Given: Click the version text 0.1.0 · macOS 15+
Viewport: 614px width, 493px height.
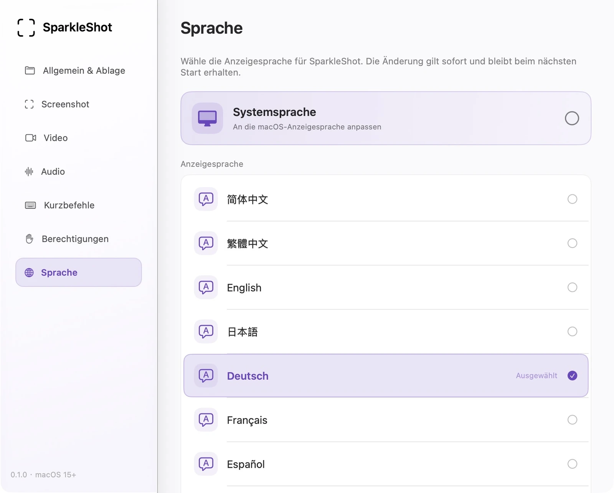Looking at the screenshot, I should click(x=43, y=475).
